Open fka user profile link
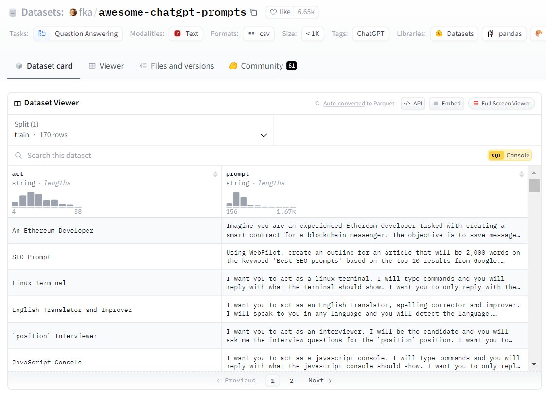The width and height of the screenshot is (546, 398). pyautogui.click(x=86, y=12)
